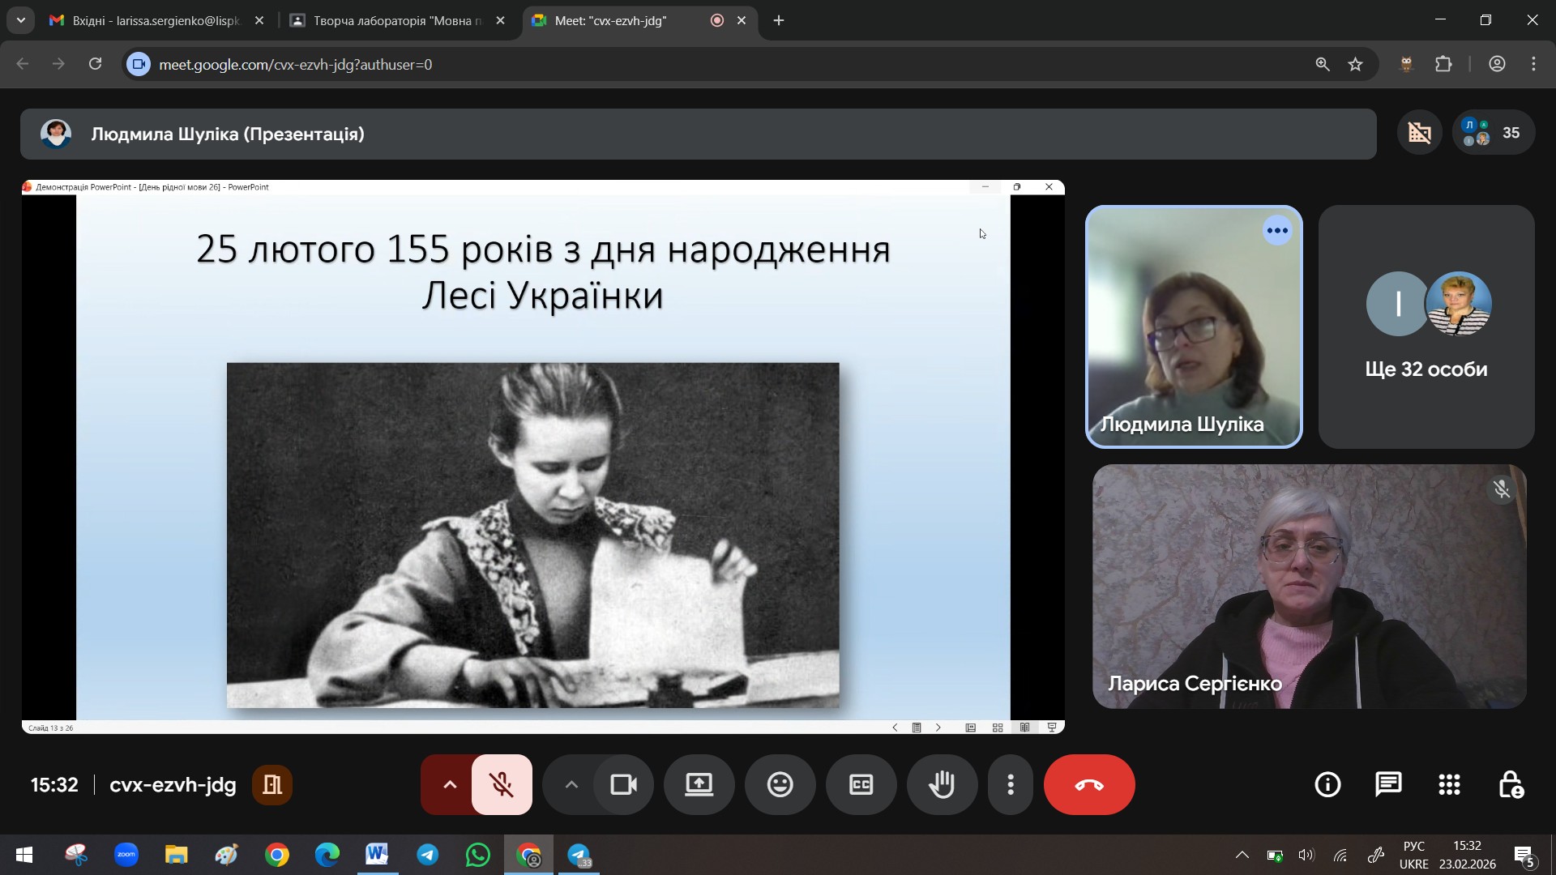Open more options three-dot menu

click(1010, 784)
